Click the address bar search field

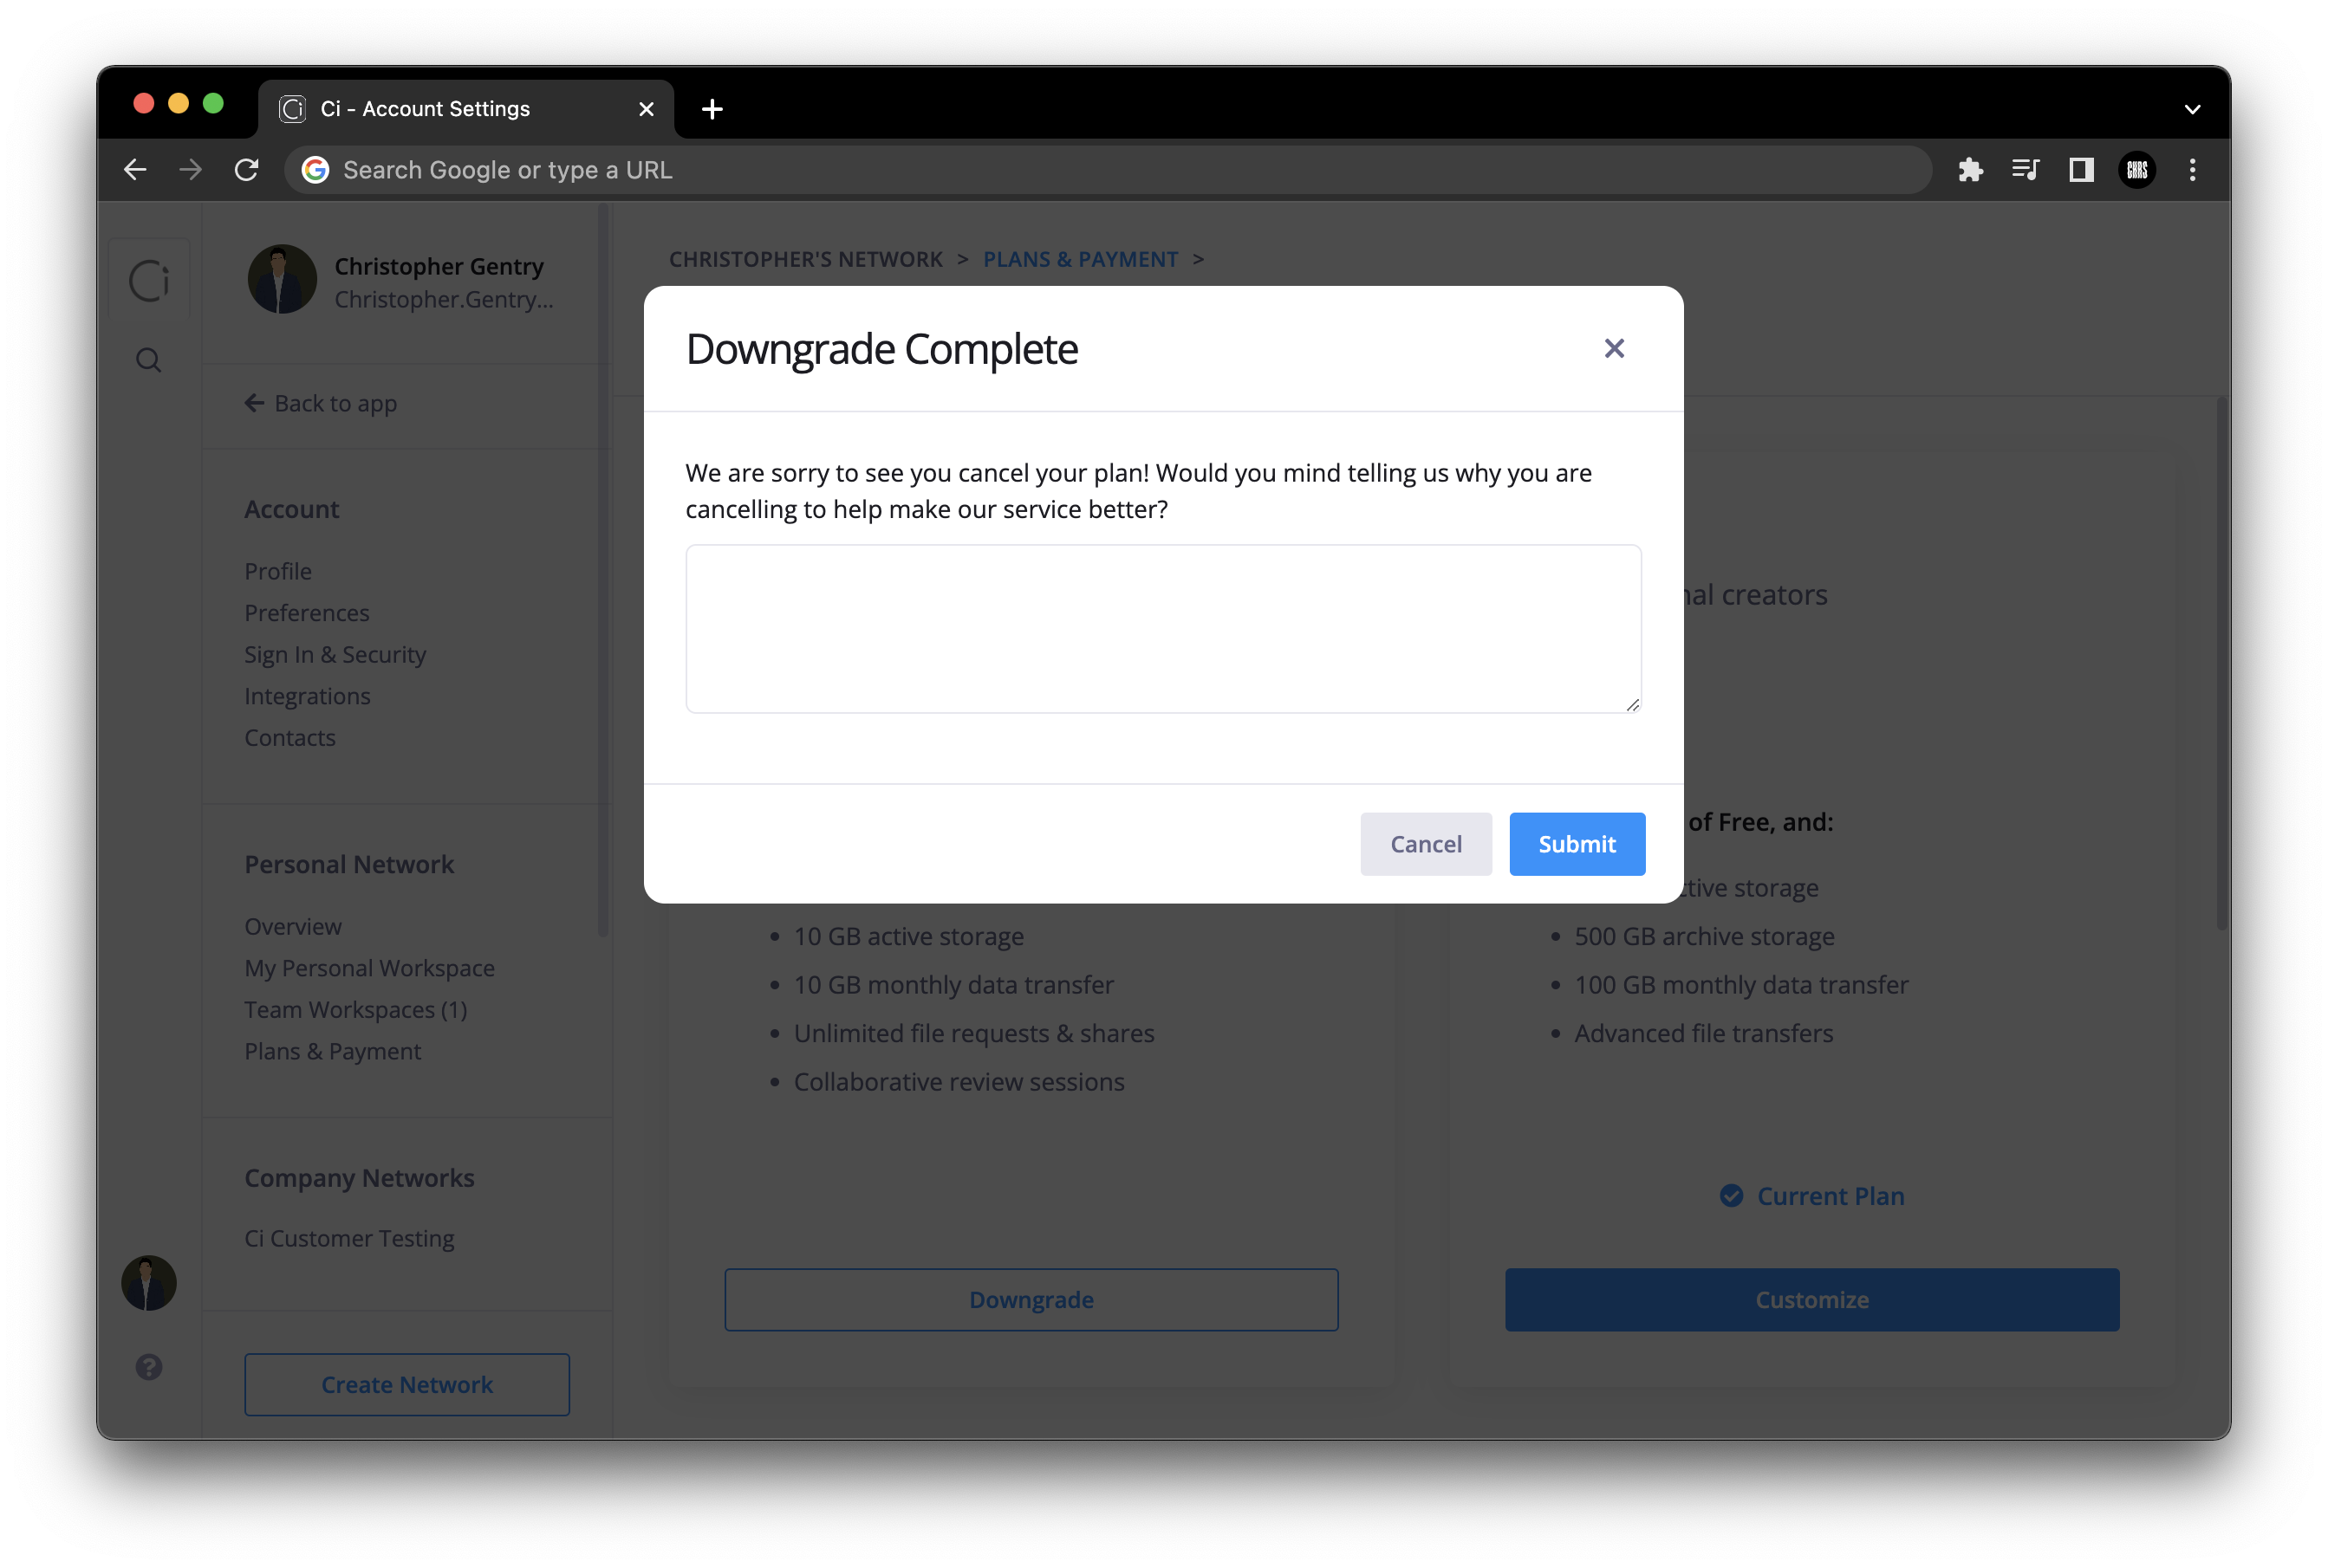click(1107, 170)
